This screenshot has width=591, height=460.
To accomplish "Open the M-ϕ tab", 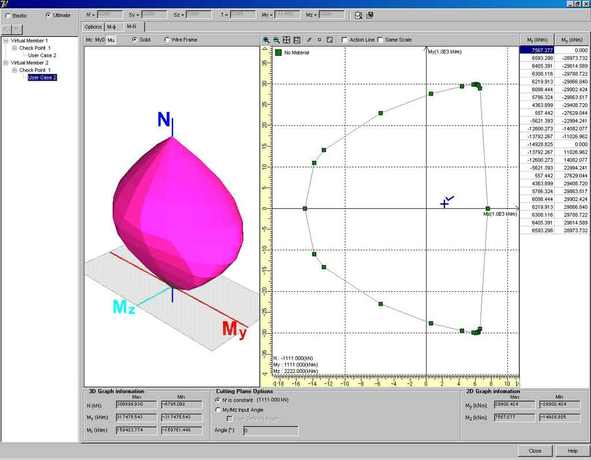I will (112, 27).
